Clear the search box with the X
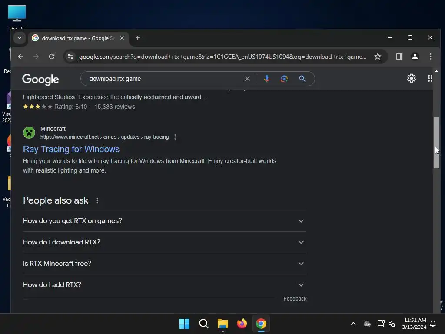Image resolution: width=445 pixels, height=334 pixels. [x=247, y=79]
